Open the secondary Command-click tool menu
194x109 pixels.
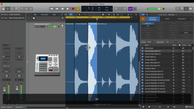(86, 15)
